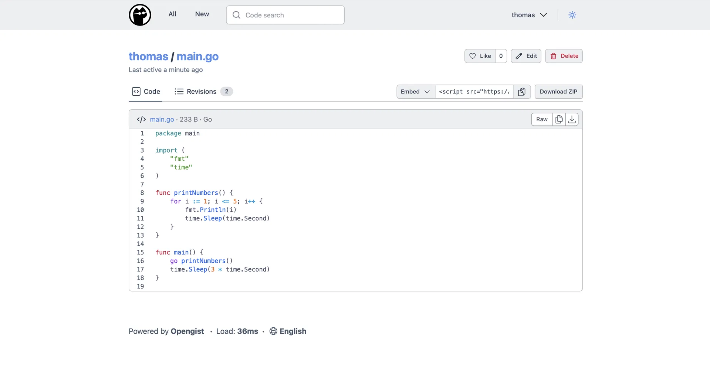710x392 pixels.
Task: Go to the All gists page
Action: (172, 14)
